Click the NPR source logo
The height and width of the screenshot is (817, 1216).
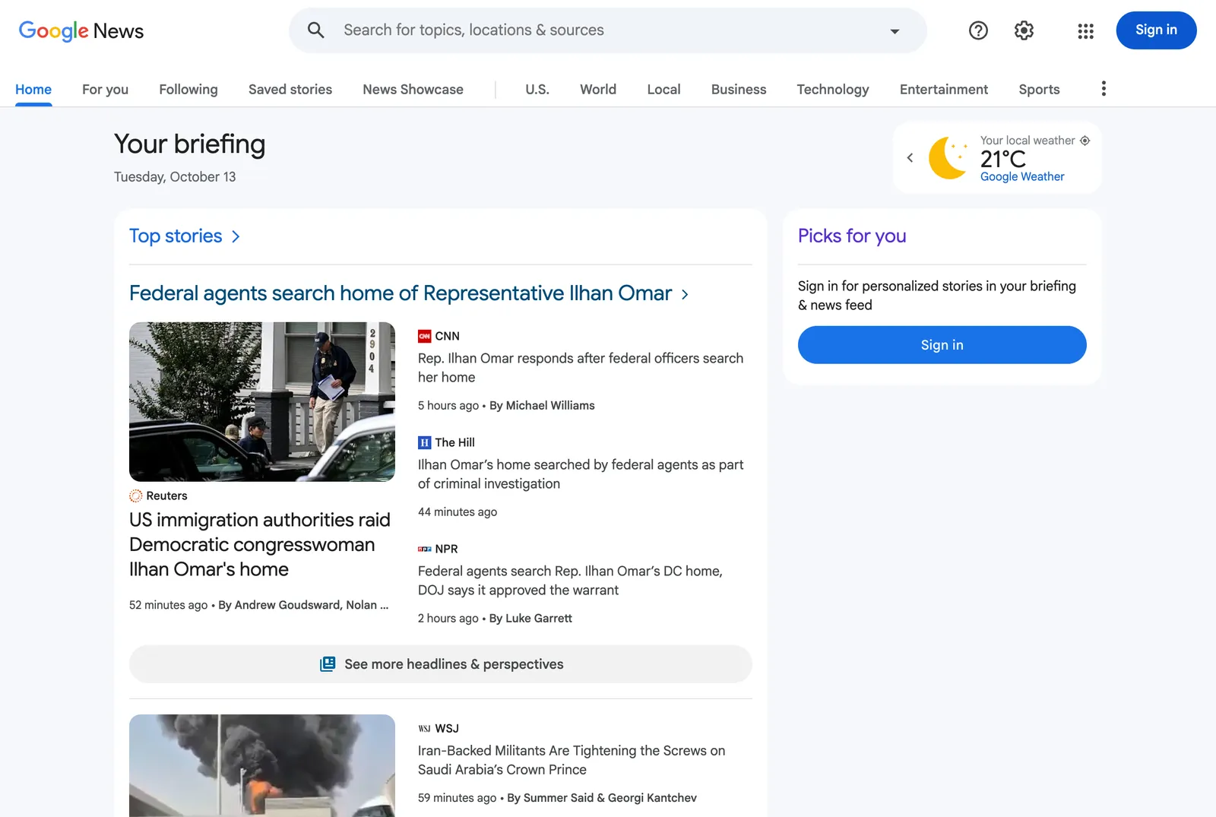(425, 549)
